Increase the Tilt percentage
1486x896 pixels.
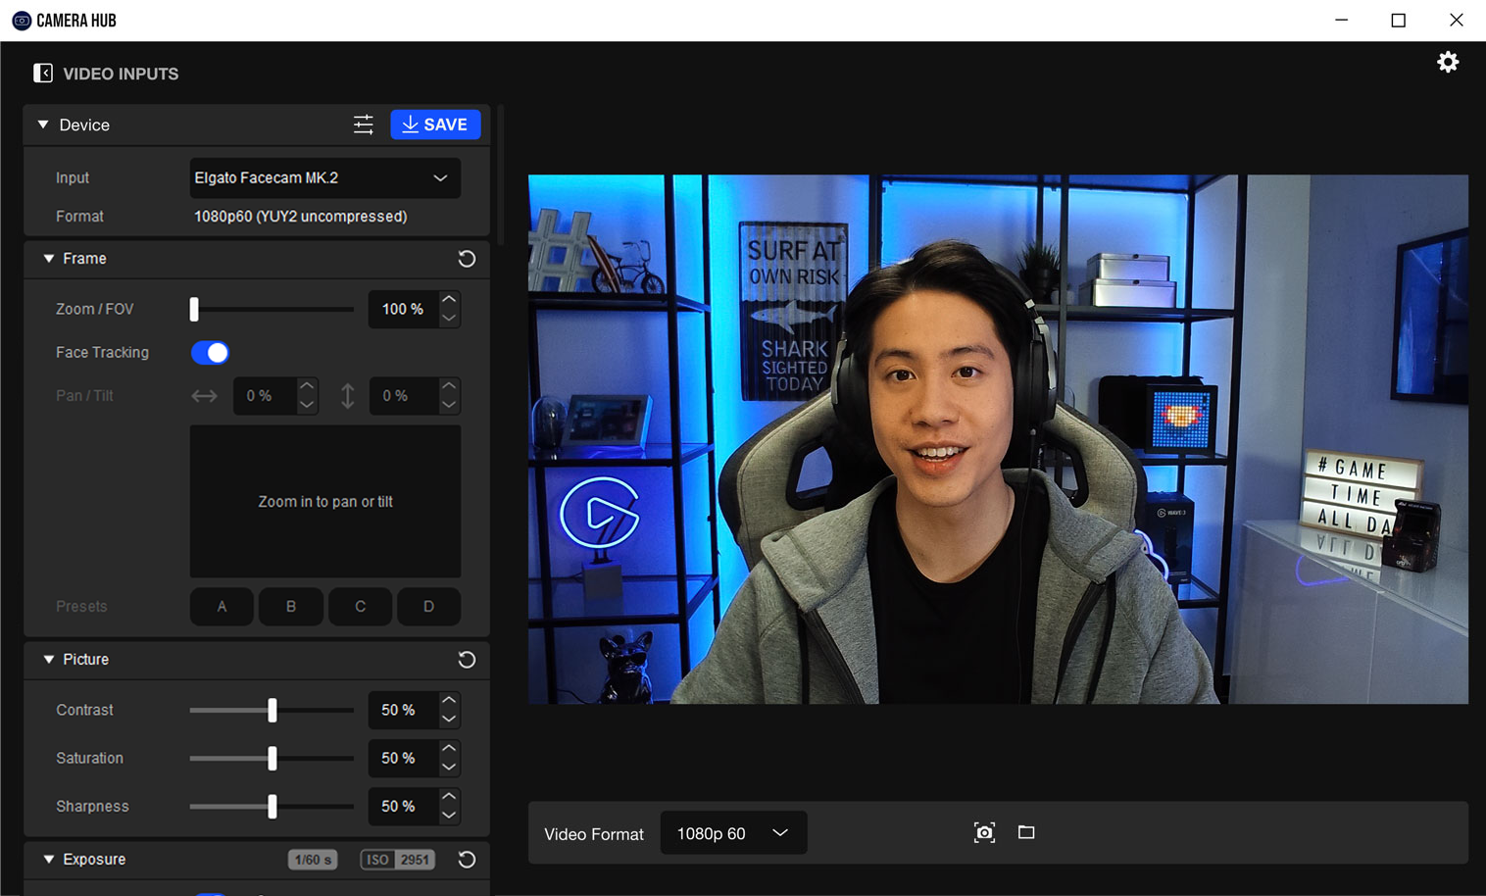coord(449,387)
